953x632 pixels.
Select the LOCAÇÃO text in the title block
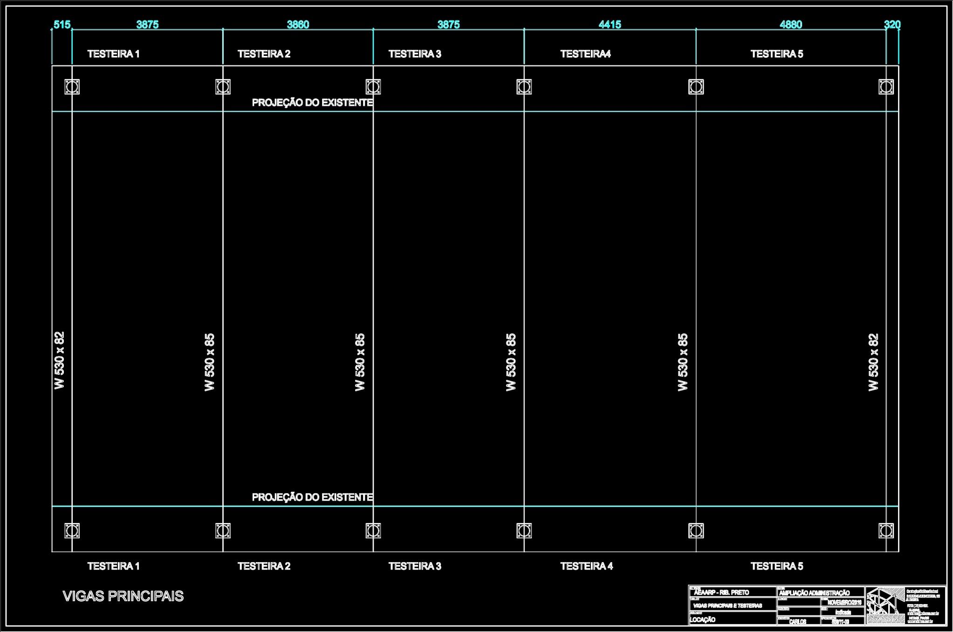pos(702,619)
